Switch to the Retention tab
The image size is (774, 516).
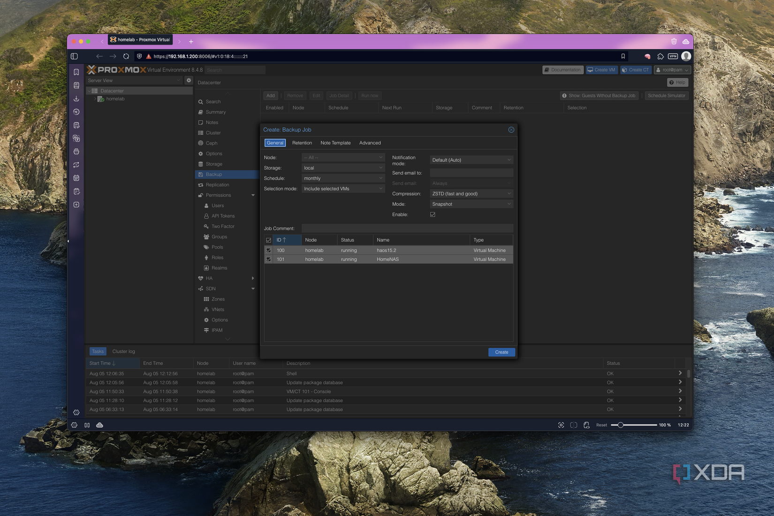302,143
